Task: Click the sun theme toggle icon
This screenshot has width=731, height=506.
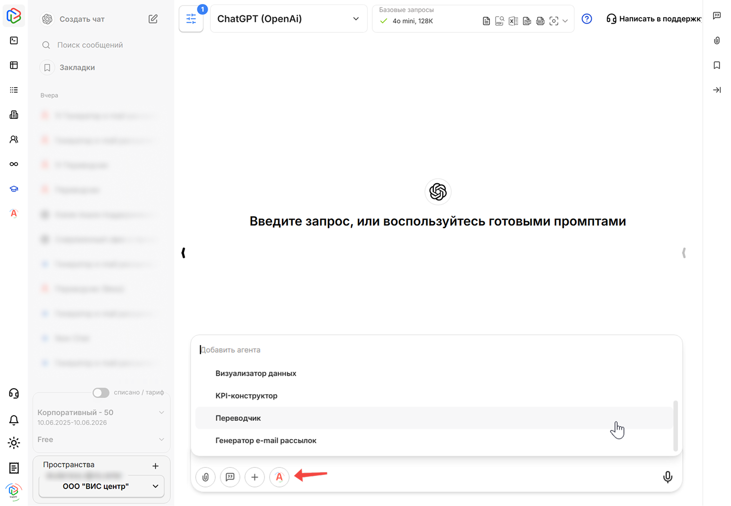Action: (14, 443)
